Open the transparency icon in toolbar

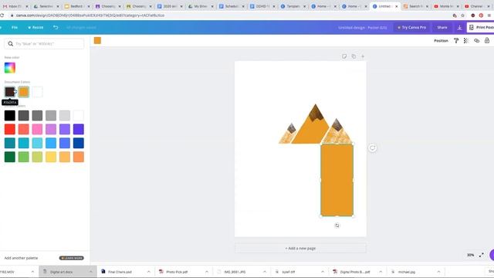pos(466,41)
